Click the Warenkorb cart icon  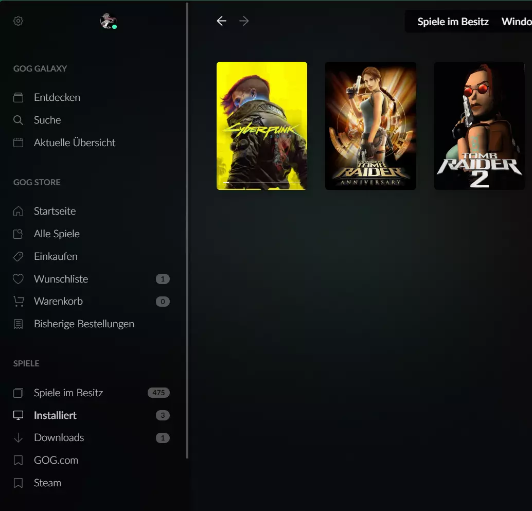coord(19,302)
